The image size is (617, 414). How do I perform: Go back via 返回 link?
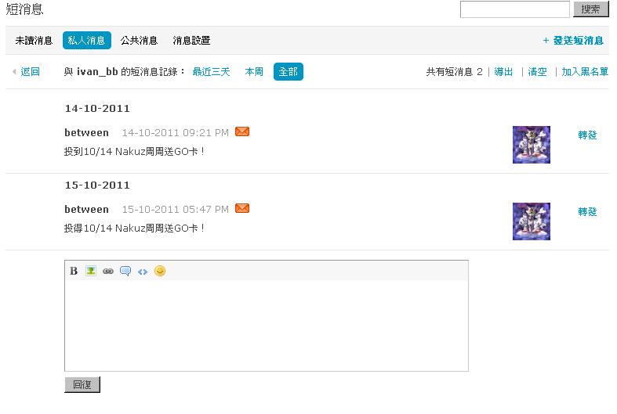[30, 72]
